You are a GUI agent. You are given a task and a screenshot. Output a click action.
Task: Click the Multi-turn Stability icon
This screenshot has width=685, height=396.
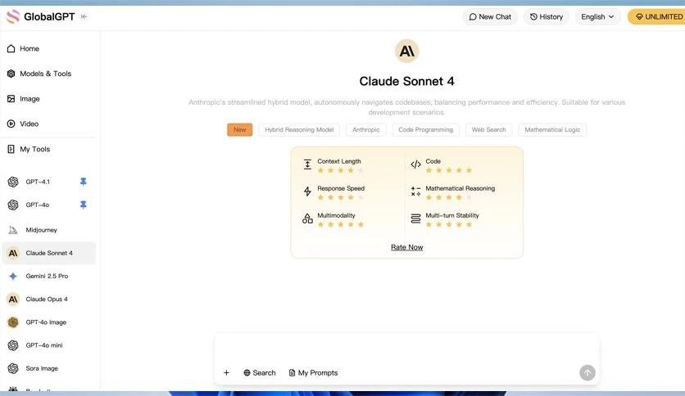[x=416, y=218]
